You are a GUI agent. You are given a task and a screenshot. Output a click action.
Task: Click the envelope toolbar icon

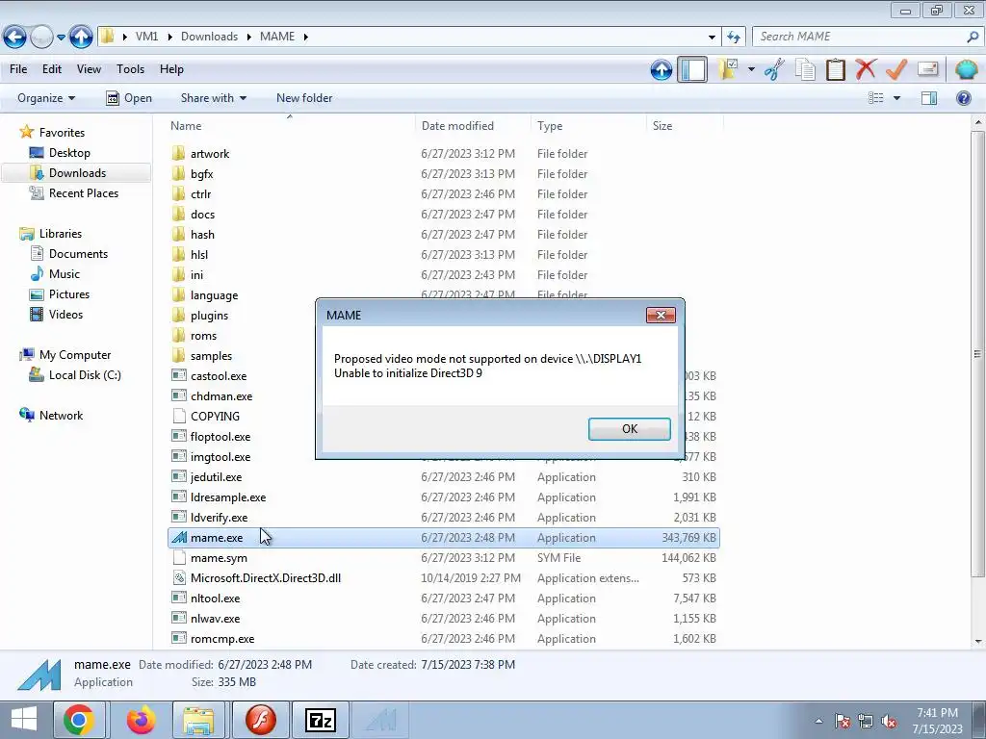(x=927, y=68)
